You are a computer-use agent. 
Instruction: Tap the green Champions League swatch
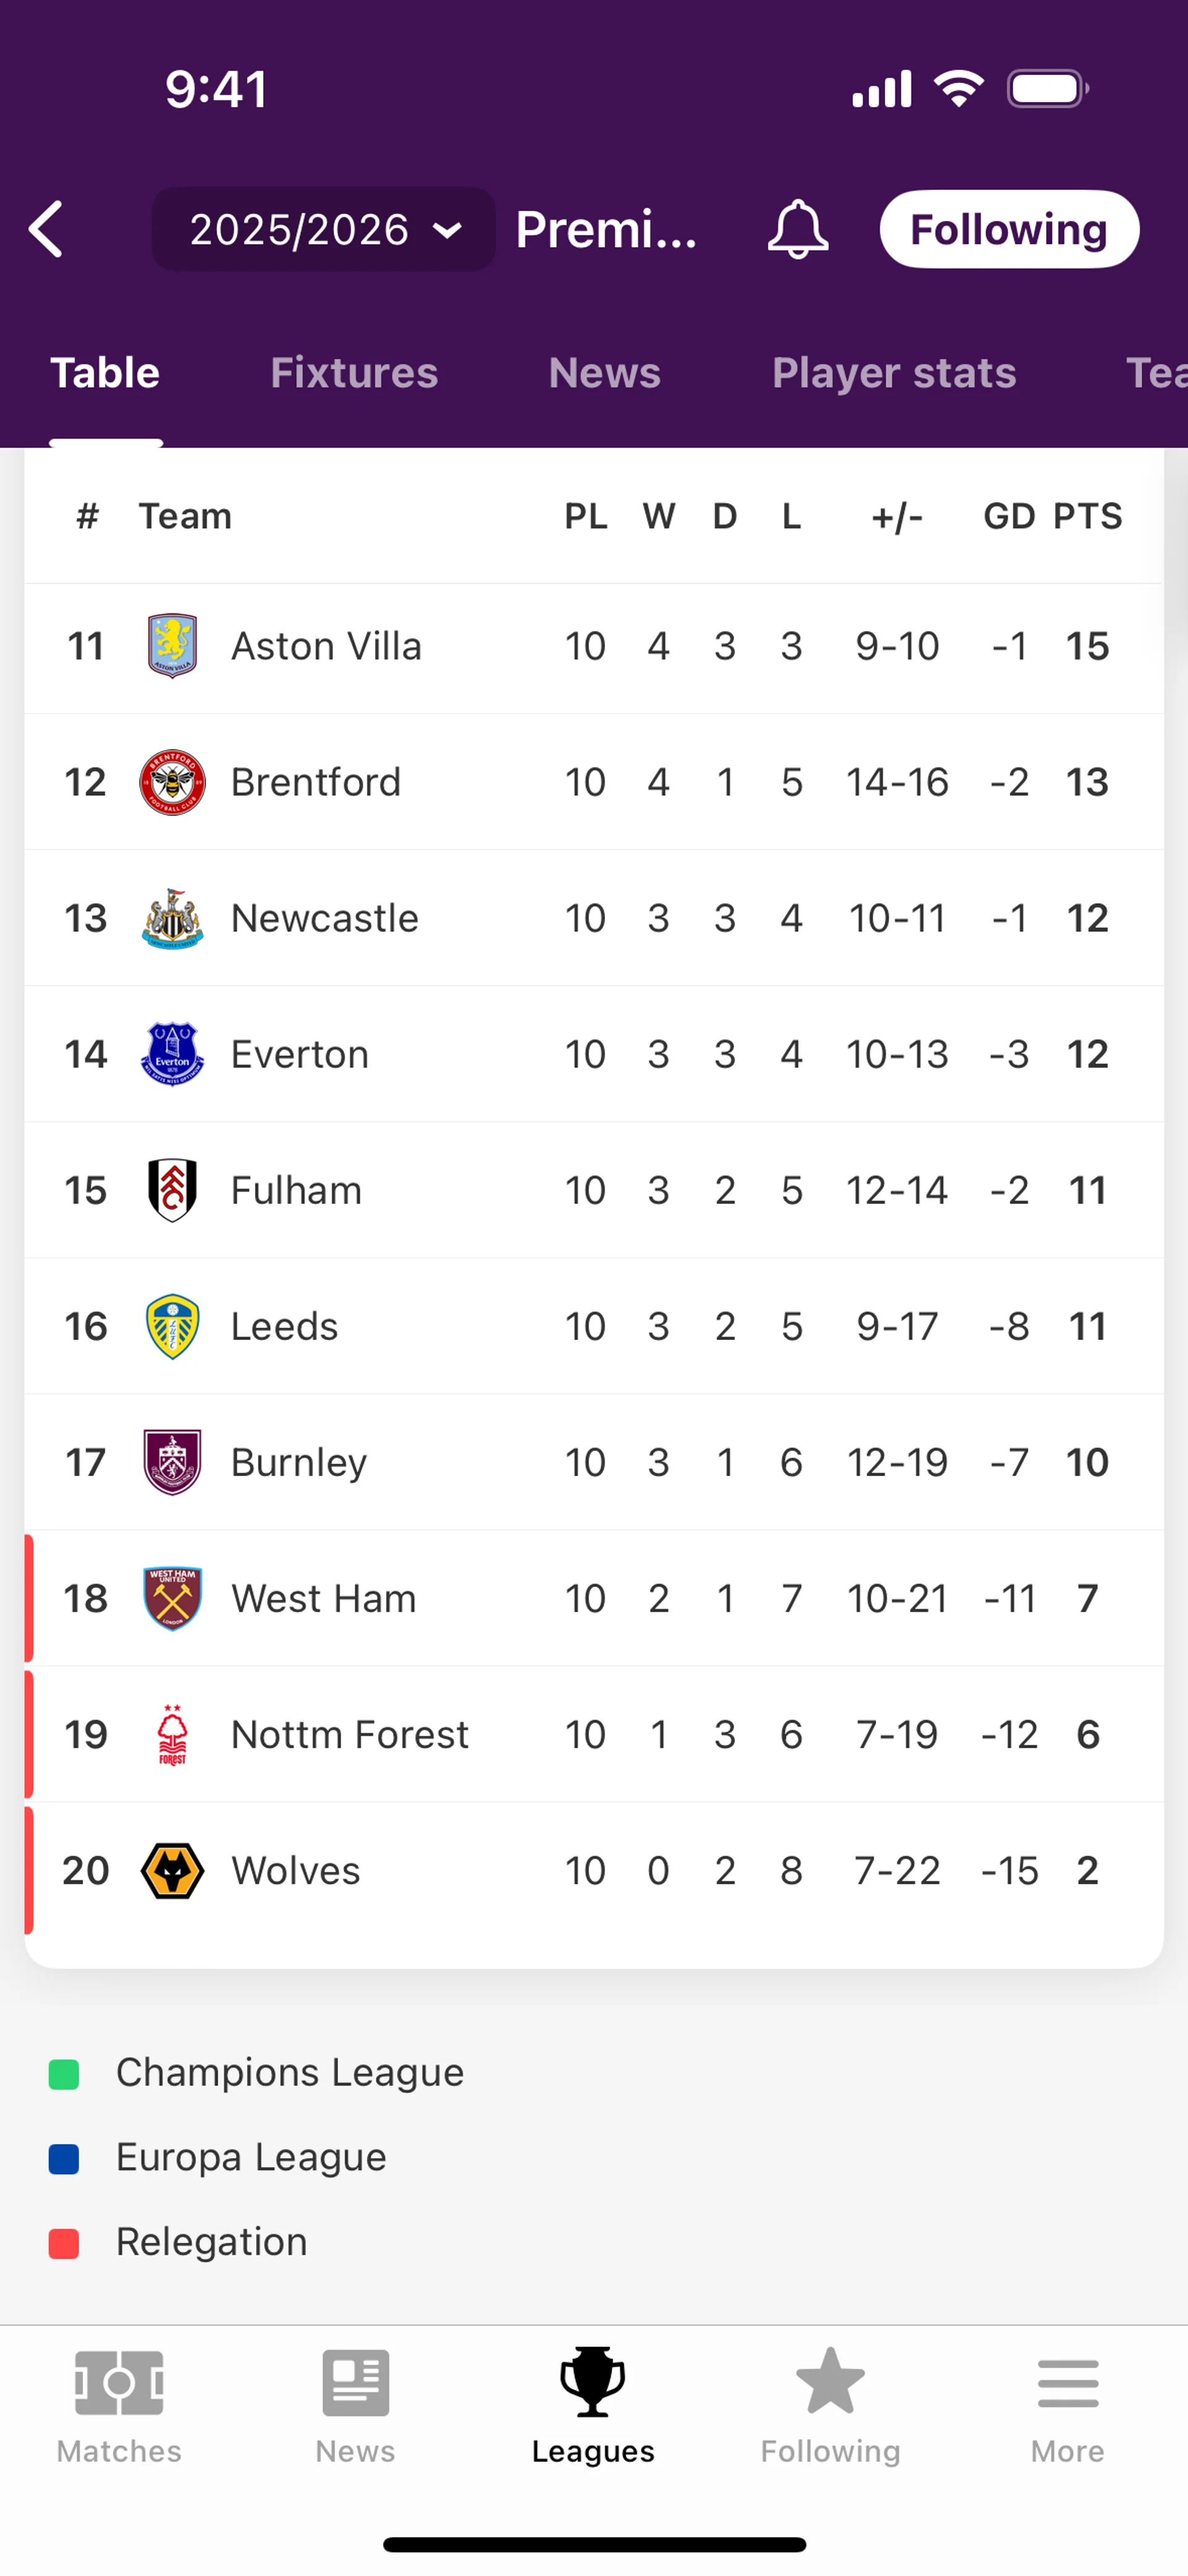64,2074
